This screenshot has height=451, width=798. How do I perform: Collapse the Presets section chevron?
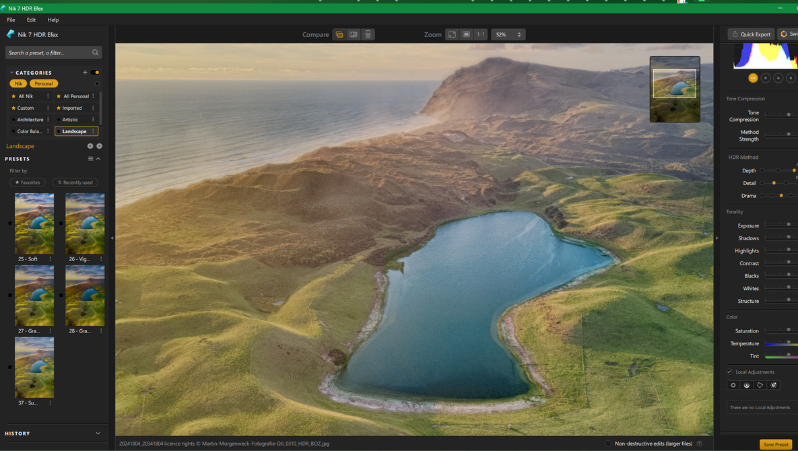tap(98, 159)
